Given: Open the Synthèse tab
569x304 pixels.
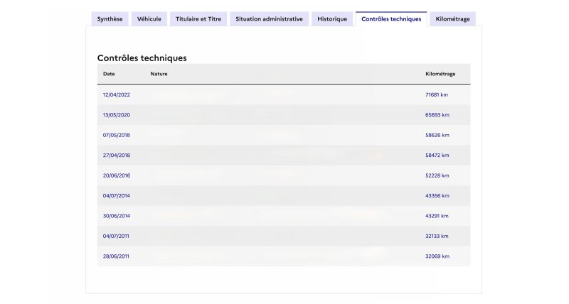Looking at the screenshot, I should (110, 19).
